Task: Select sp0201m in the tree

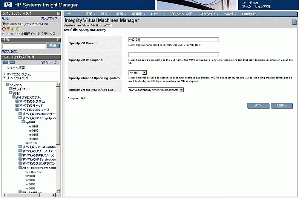Action: pyautogui.click(x=31, y=143)
